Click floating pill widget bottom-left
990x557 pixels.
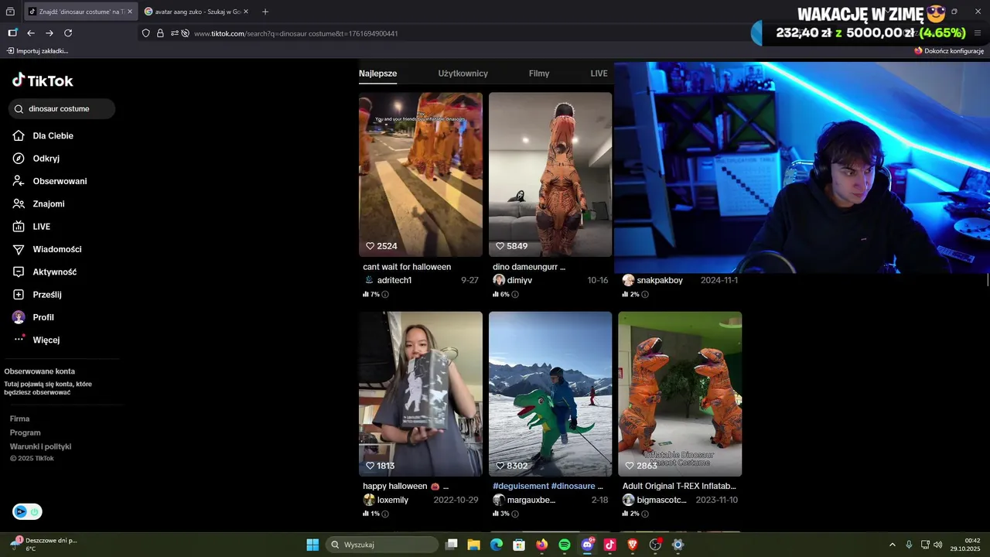pyautogui.click(x=27, y=511)
